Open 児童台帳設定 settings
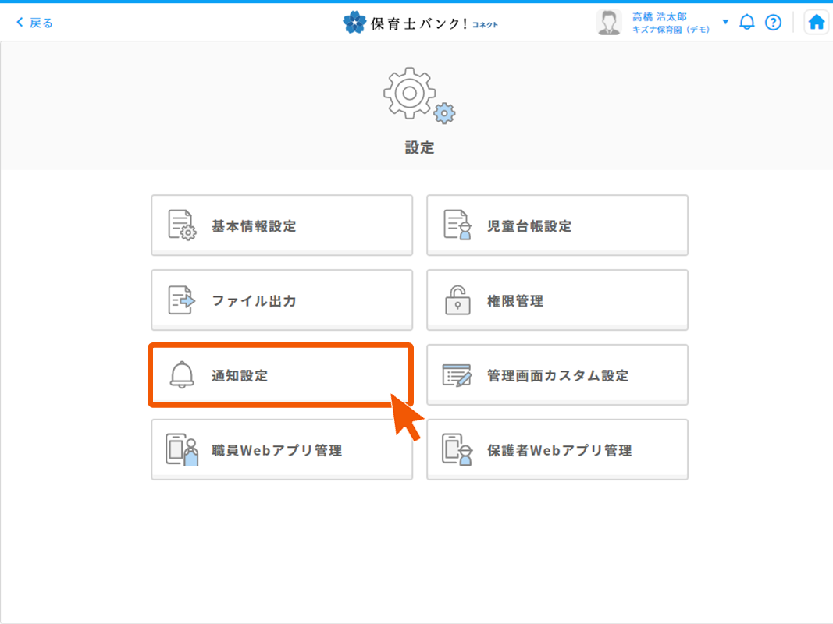Viewport: 833px width, 624px height. pyautogui.click(x=557, y=225)
